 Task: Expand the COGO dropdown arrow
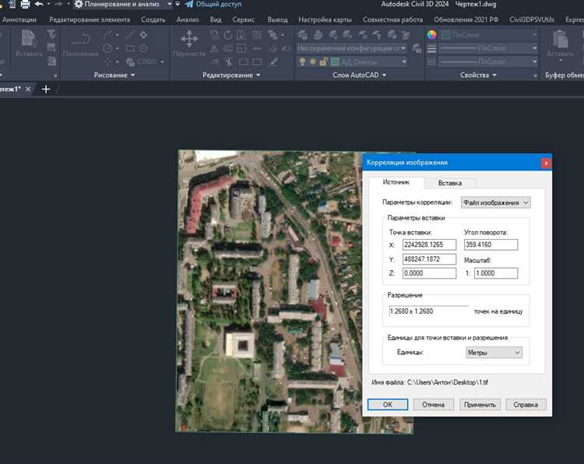(x=162, y=62)
